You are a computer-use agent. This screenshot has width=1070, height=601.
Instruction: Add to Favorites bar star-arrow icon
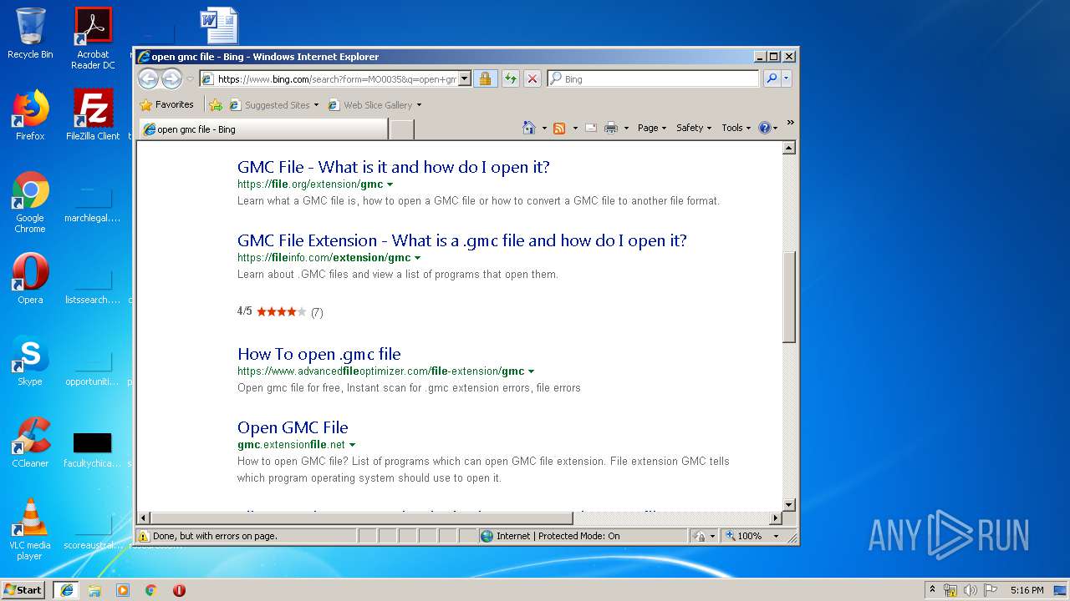tap(216, 105)
